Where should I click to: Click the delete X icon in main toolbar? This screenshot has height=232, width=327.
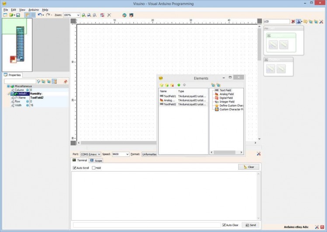tap(109, 15)
